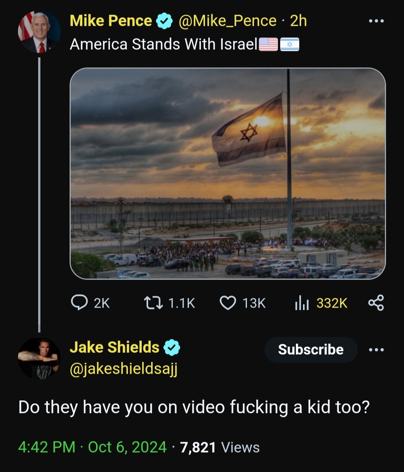Repost using the retweet arrows icon

153,303
